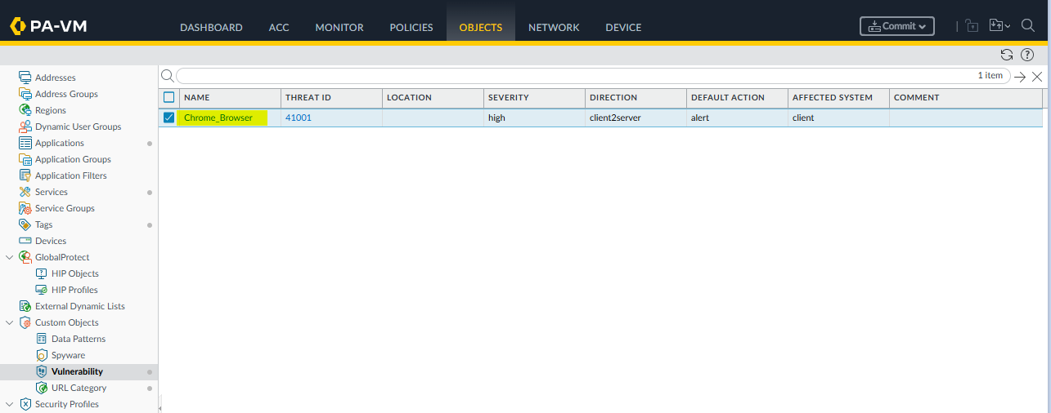This screenshot has height=413, width=1051.
Task: Uncheck the Chrome_Browser row checkbox
Action: tap(169, 118)
